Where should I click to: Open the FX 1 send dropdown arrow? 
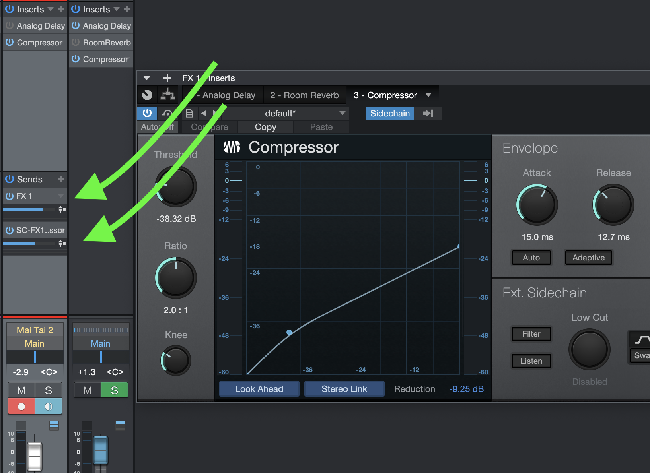[61, 196]
